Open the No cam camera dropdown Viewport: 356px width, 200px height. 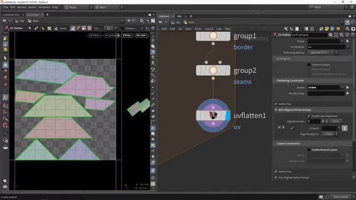coord(142,36)
